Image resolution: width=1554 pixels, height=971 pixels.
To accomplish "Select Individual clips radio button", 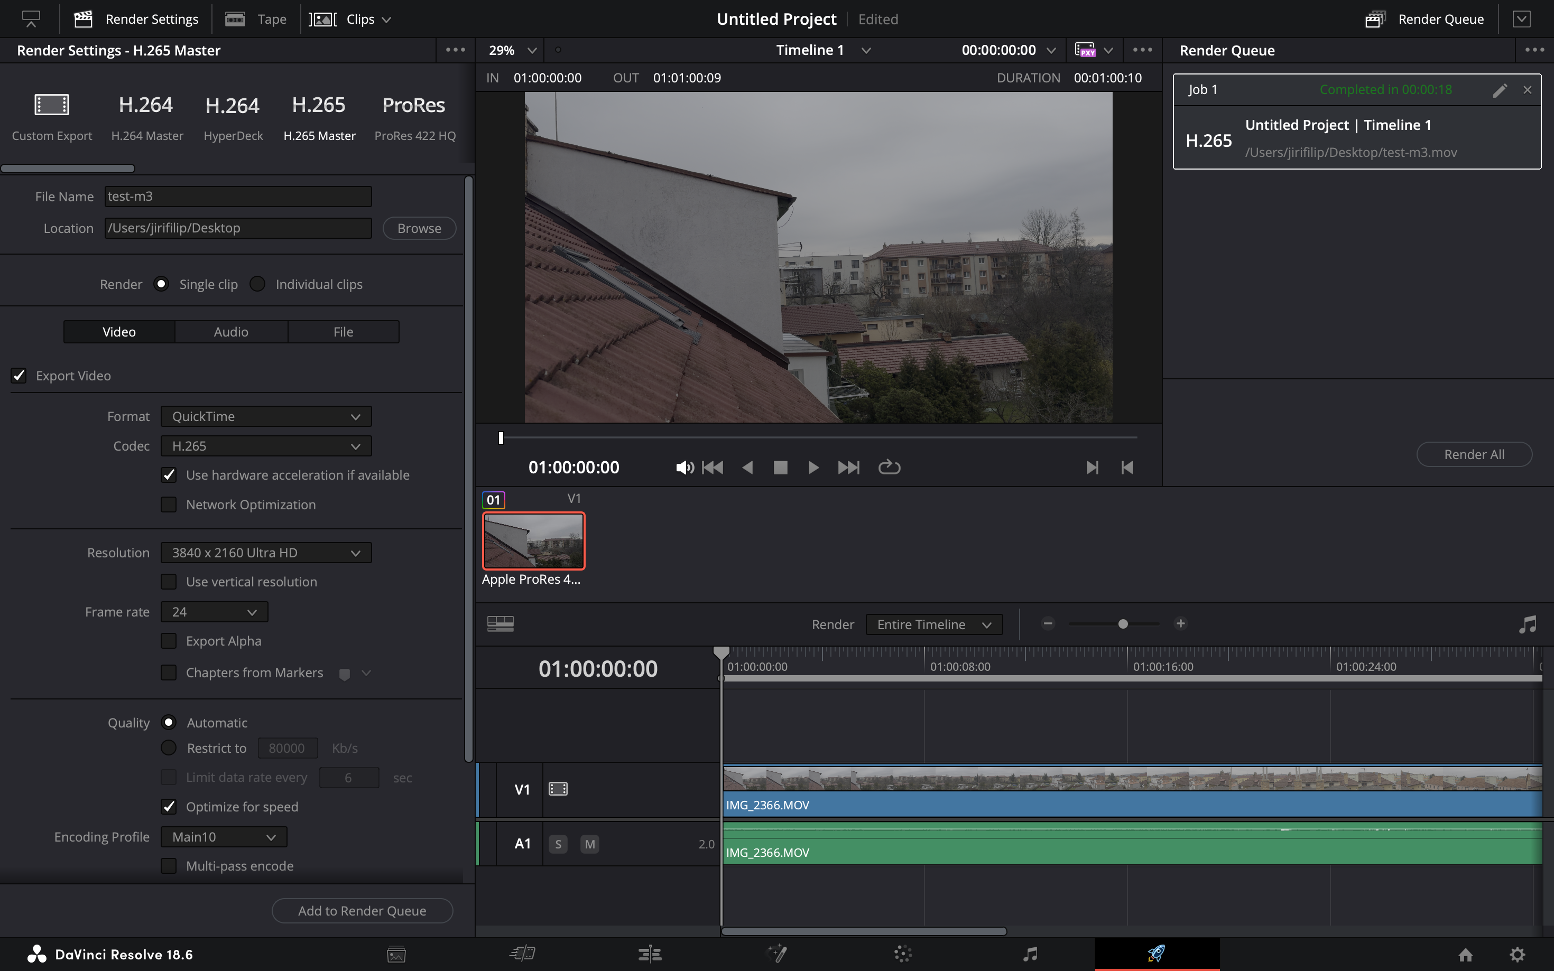I will [257, 284].
